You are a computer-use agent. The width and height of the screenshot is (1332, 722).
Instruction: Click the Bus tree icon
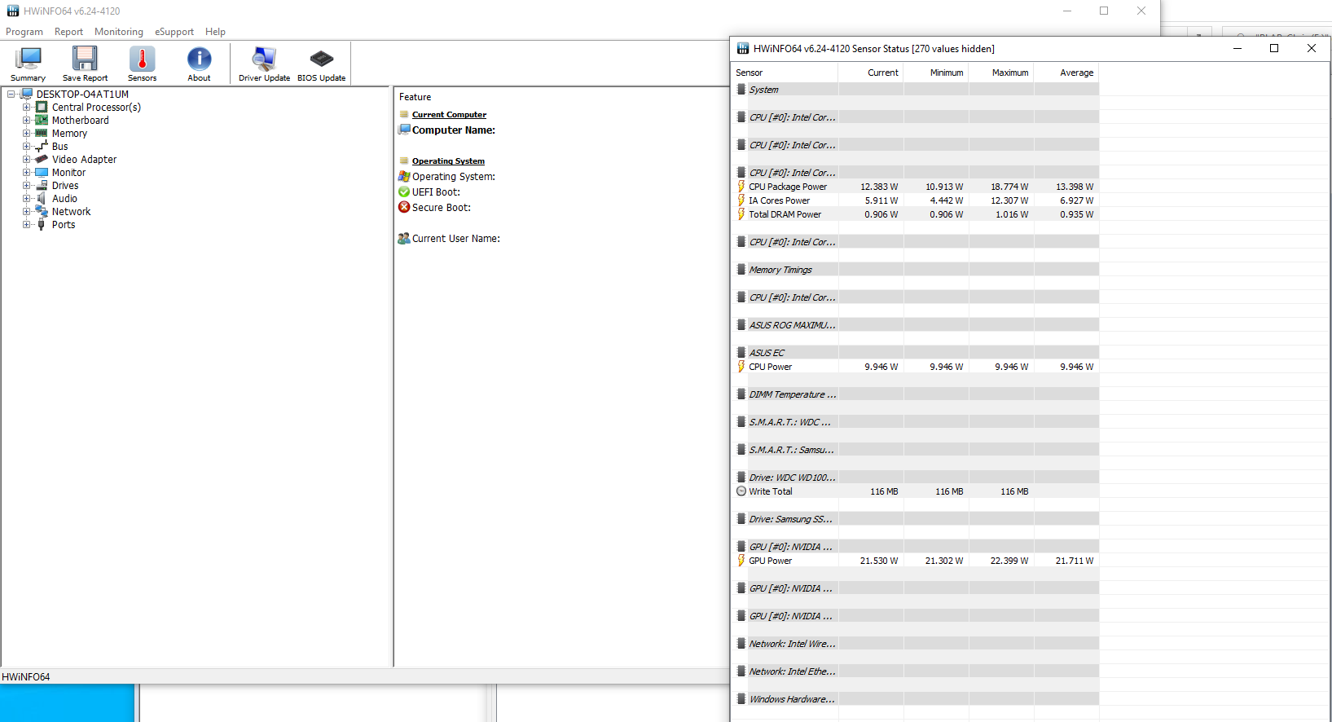(x=42, y=146)
